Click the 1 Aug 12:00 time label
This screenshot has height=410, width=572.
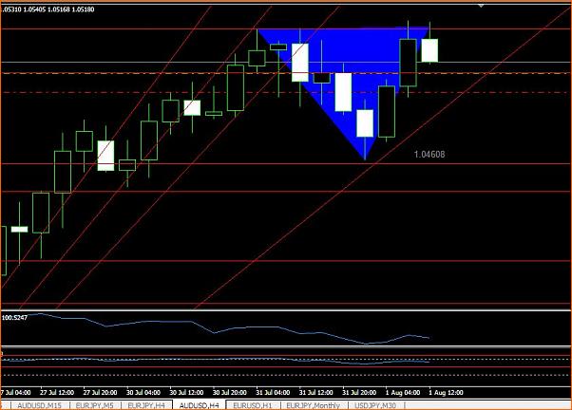446,393
